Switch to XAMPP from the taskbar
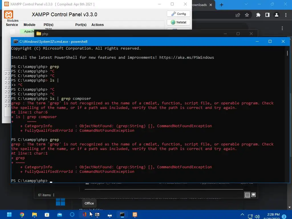Viewport: 292px width, 219px height. point(135,214)
